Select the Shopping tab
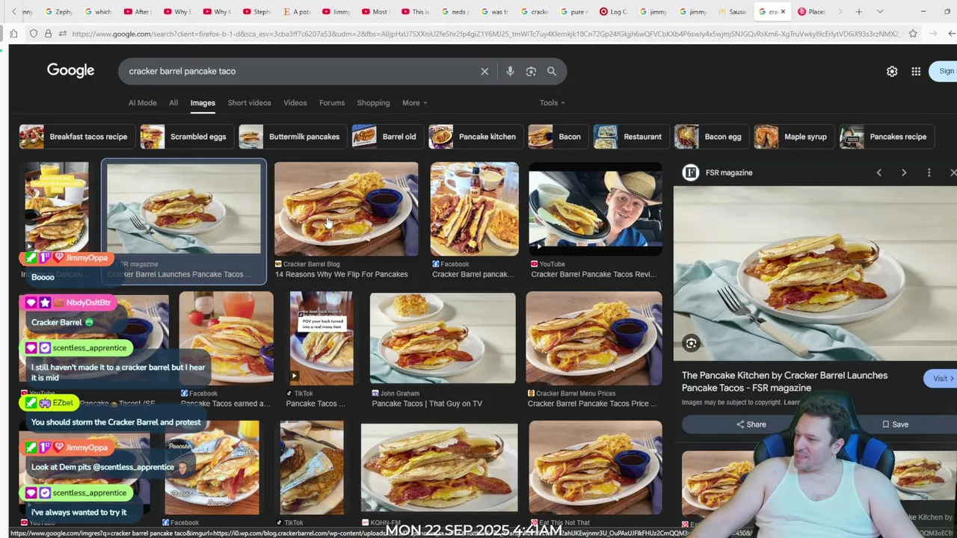This screenshot has height=538, width=957. [x=373, y=103]
